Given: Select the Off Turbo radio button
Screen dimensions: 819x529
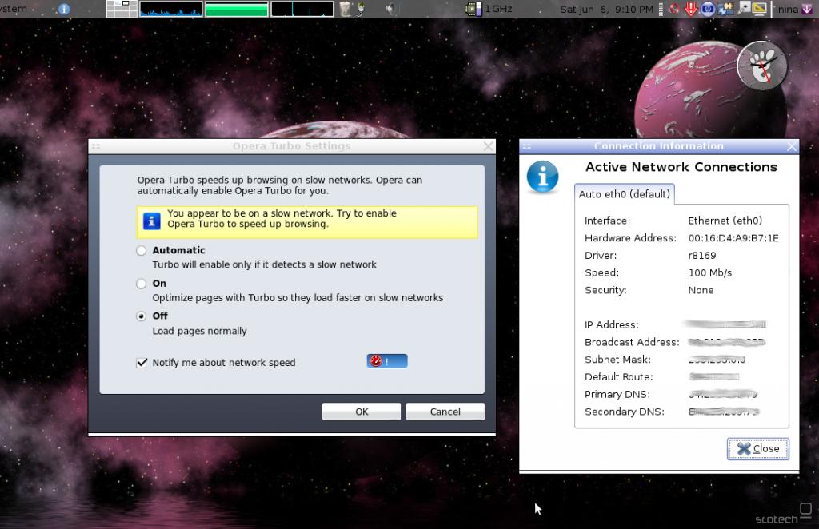Looking at the screenshot, I should [x=141, y=316].
